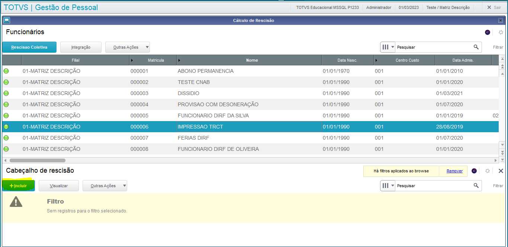Click the green Incluir button
Image resolution: width=508 pixels, height=247 pixels.
click(x=18, y=186)
